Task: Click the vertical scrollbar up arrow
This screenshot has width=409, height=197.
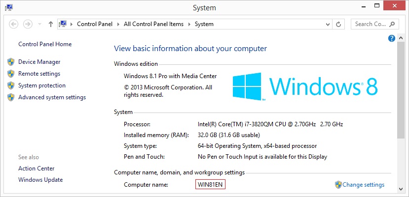Action: tap(401, 38)
